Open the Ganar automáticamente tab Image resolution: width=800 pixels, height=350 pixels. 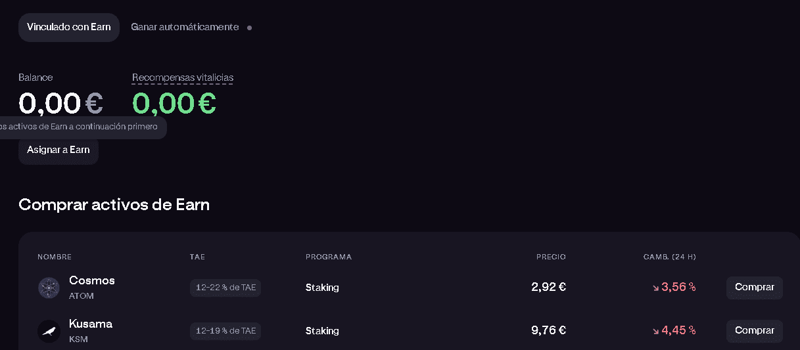pos(185,27)
